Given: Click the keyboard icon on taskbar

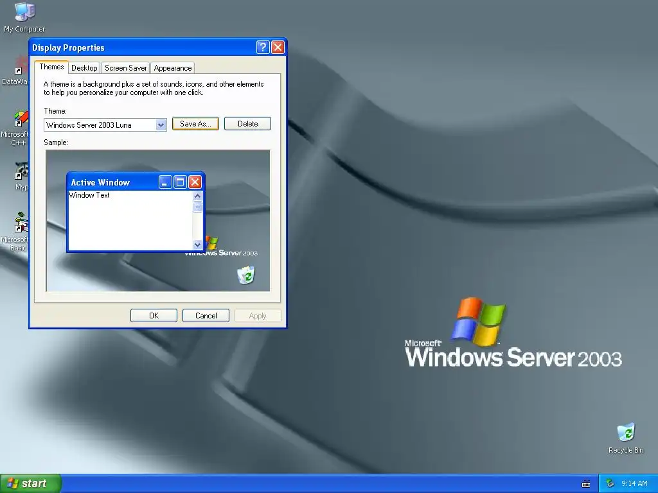Looking at the screenshot, I should [x=586, y=484].
